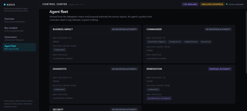Click the commander chip in DIAGNOSTIC card
Image resolution: width=247 pixels, height=111 pixels.
tap(59, 89)
